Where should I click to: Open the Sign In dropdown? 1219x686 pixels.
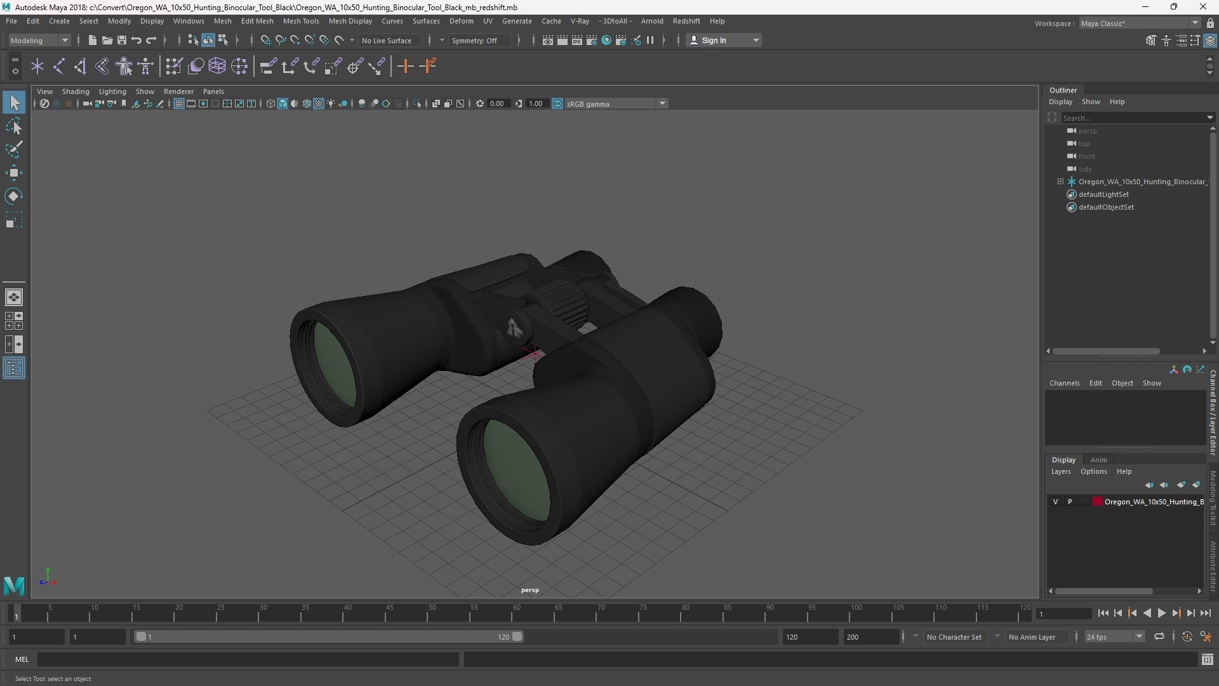[724, 40]
